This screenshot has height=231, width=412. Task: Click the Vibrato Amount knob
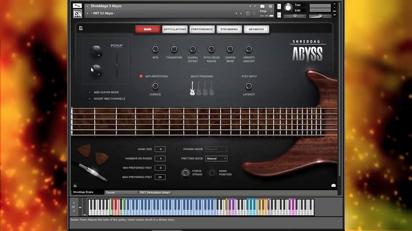click(249, 49)
